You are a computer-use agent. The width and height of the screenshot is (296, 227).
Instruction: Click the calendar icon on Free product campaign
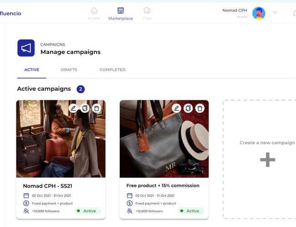pyautogui.click(x=130, y=196)
